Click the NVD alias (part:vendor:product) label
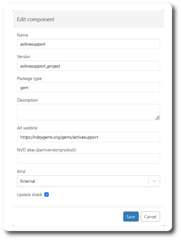This screenshot has width=181, height=240. click(x=46, y=150)
